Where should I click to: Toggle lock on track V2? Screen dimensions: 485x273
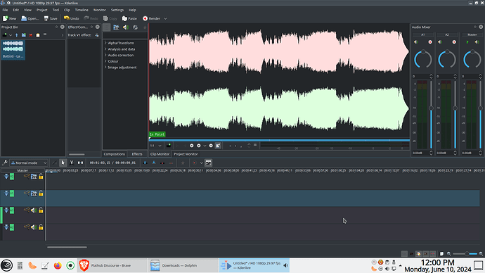pos(41,177)
